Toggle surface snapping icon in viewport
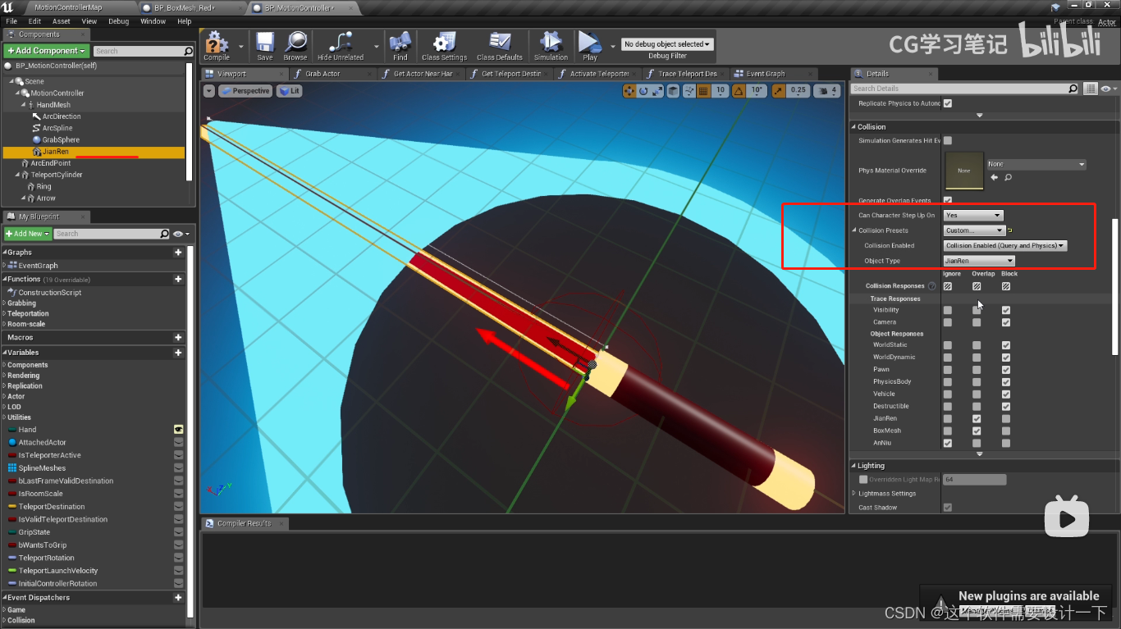The width and height of the screenshot is (1121, 629). [x=688, y=91]
